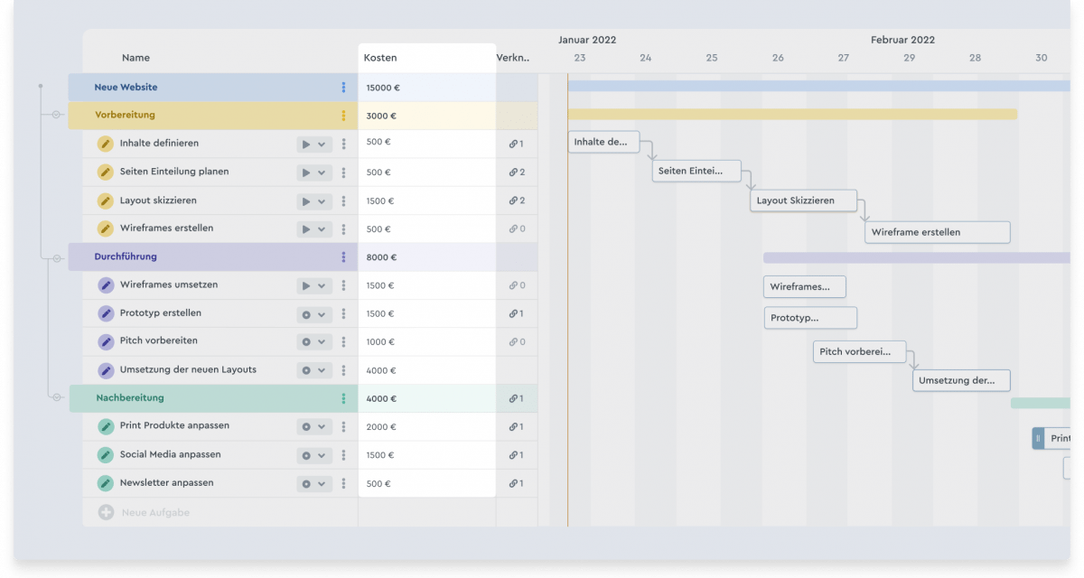This screenshot has height=578, width=1084.
Task: Click the Kosten column header
Action: [x=380, y=58]
